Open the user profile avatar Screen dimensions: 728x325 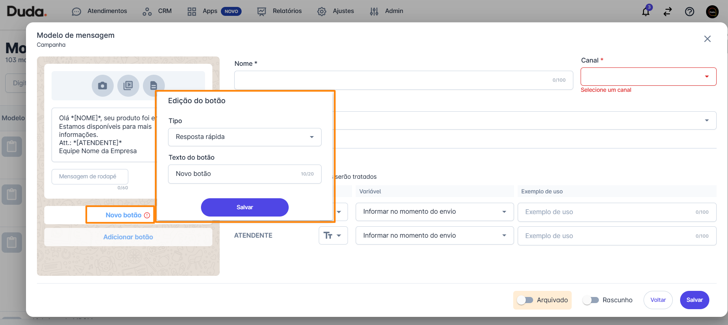tap(712, 11)
